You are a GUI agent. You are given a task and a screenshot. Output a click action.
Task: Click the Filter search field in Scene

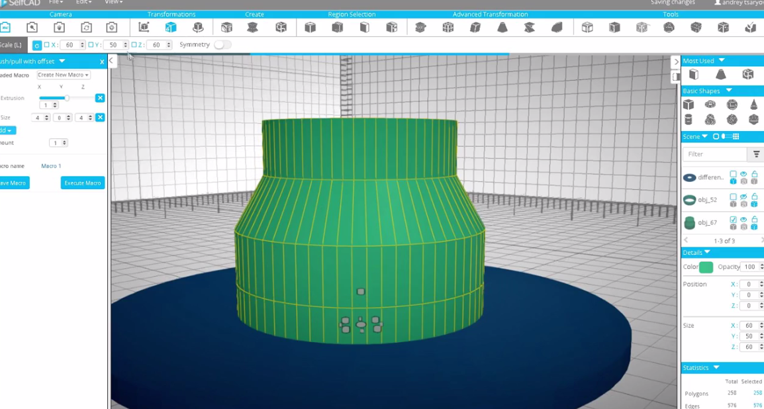714,154
